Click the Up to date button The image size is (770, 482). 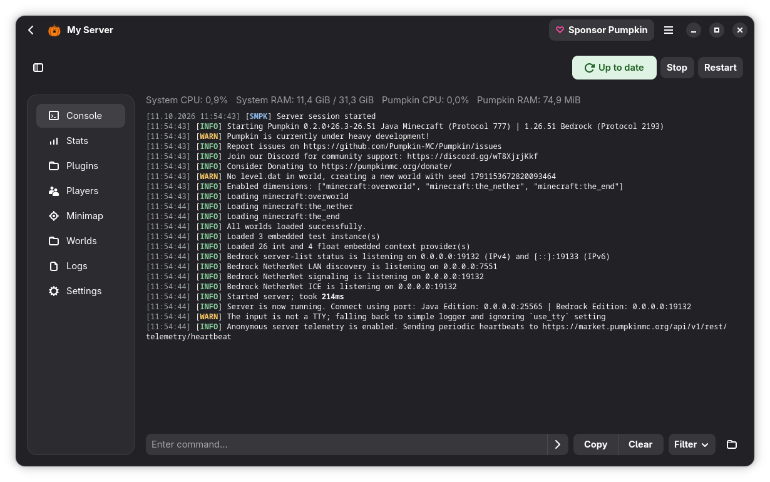(614, 68)
